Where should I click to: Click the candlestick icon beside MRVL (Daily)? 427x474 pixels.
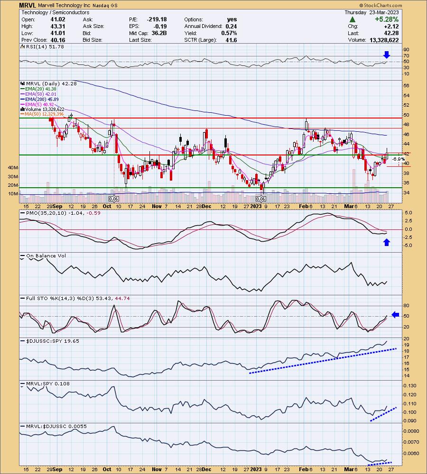coord(22,84)
